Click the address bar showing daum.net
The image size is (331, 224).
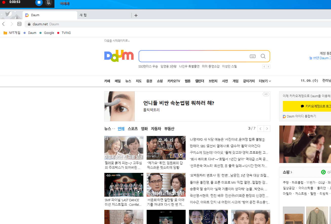[x=177, y=24]
